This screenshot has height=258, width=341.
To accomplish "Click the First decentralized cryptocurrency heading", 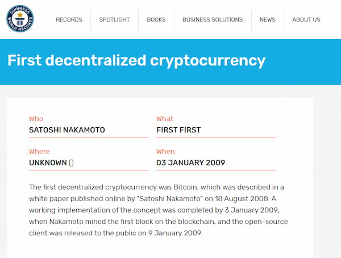I will click(136, 60).
